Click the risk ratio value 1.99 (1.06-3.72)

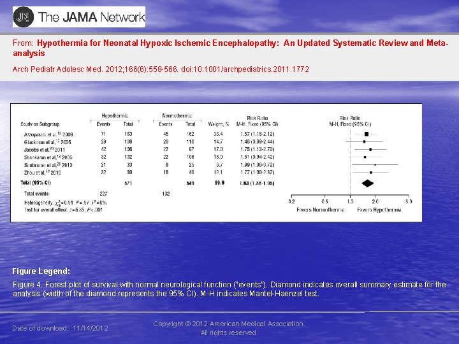(257, 165)
